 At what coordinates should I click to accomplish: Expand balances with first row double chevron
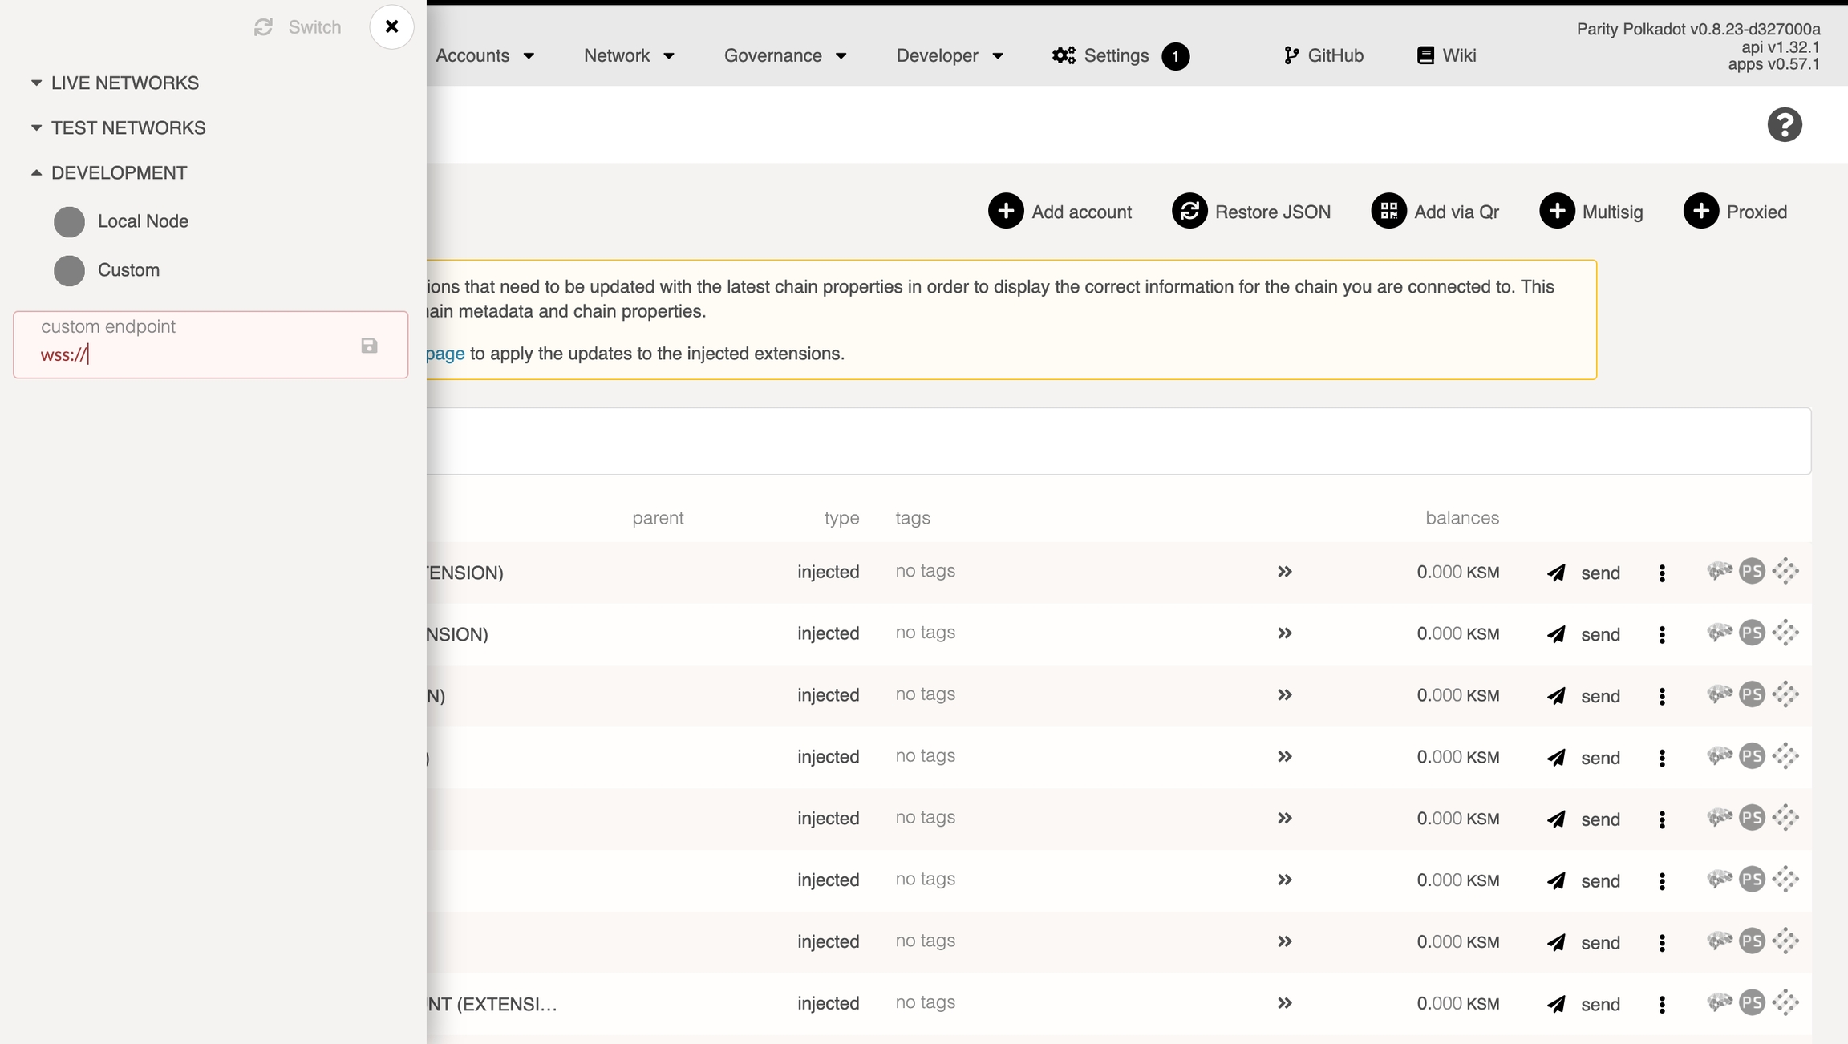pos(1285,572)
